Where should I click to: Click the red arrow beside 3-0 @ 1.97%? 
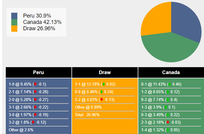click(x=35, y=115)
